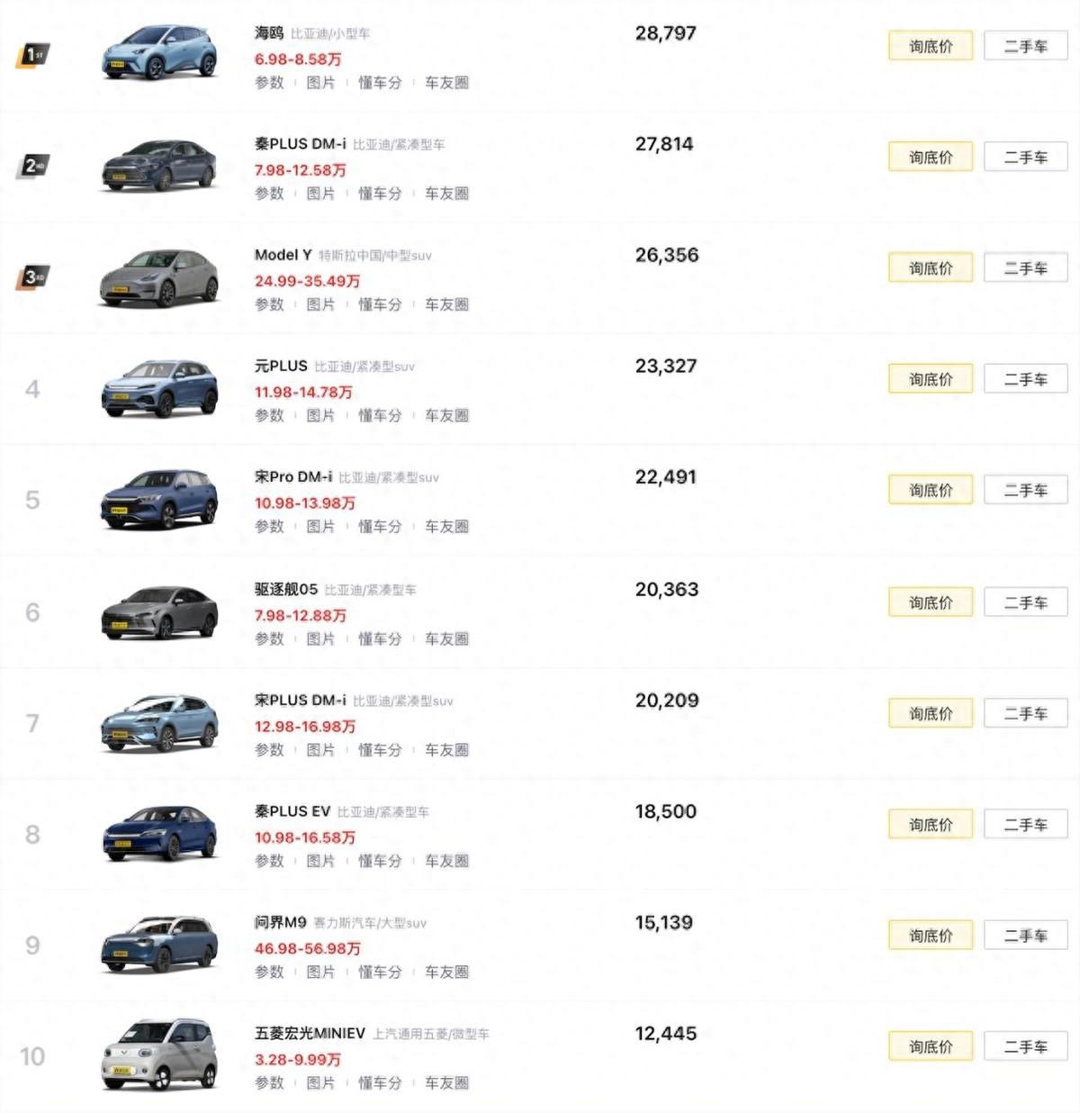Open 懂车分 for 驱逐舰05

pyautogui.click(x=380, y=638)
